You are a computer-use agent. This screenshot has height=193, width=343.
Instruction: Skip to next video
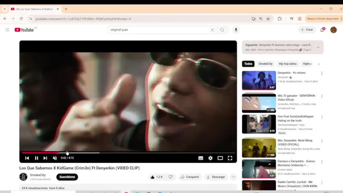(45, 158)
